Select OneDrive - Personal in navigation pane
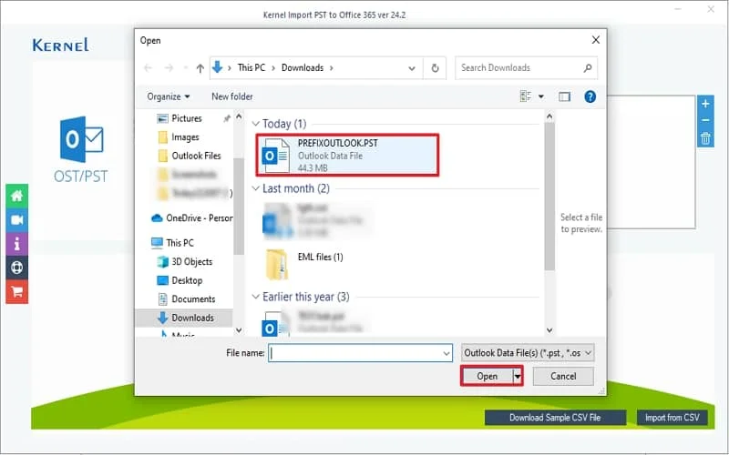This screenshot has width=729, height=455. tap(192, 217)
